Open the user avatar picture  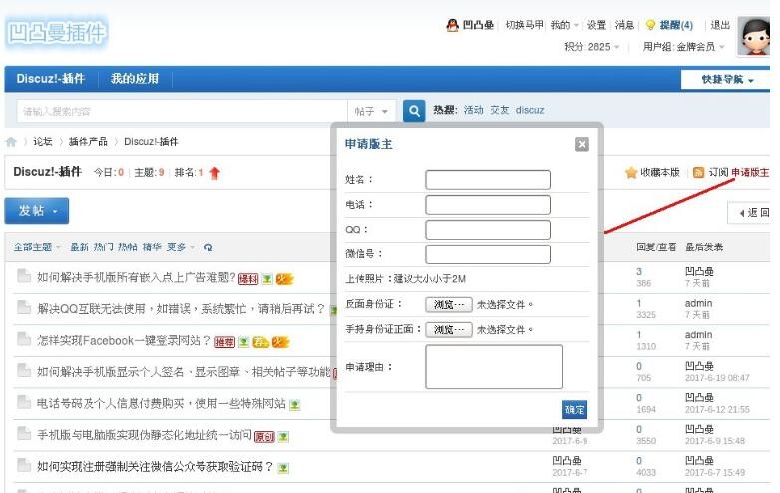tap(754, 36)
